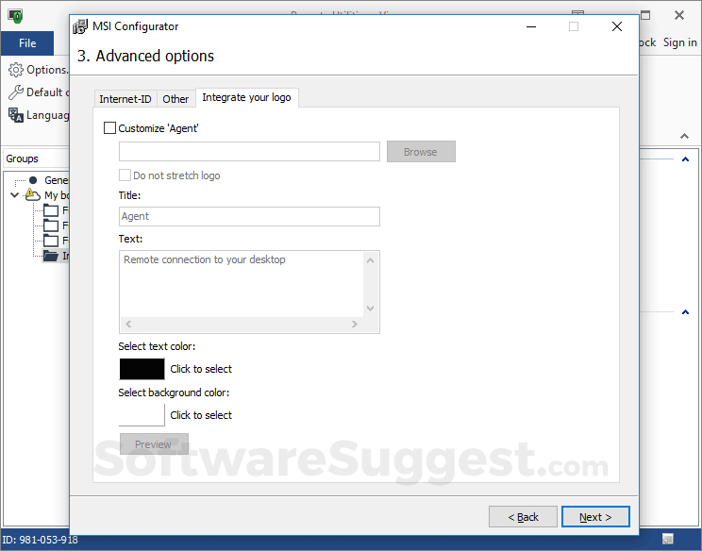Screen dimensions: 702x551
Task: Click the open folder icon in Groups tree
Action: tap(51, 256)
